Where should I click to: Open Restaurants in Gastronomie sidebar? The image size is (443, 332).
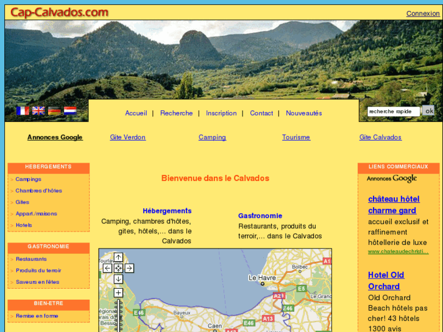[x=31, y=259]
